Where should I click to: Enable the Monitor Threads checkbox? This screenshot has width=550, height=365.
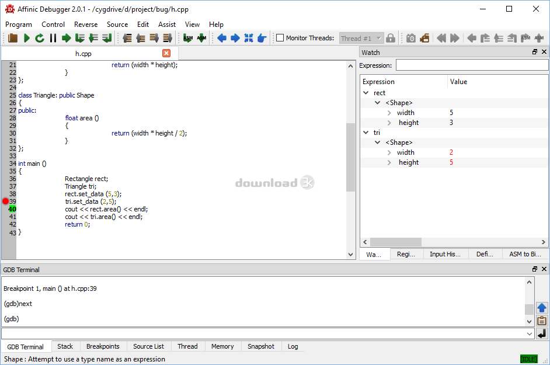click(x=280, y=38)
